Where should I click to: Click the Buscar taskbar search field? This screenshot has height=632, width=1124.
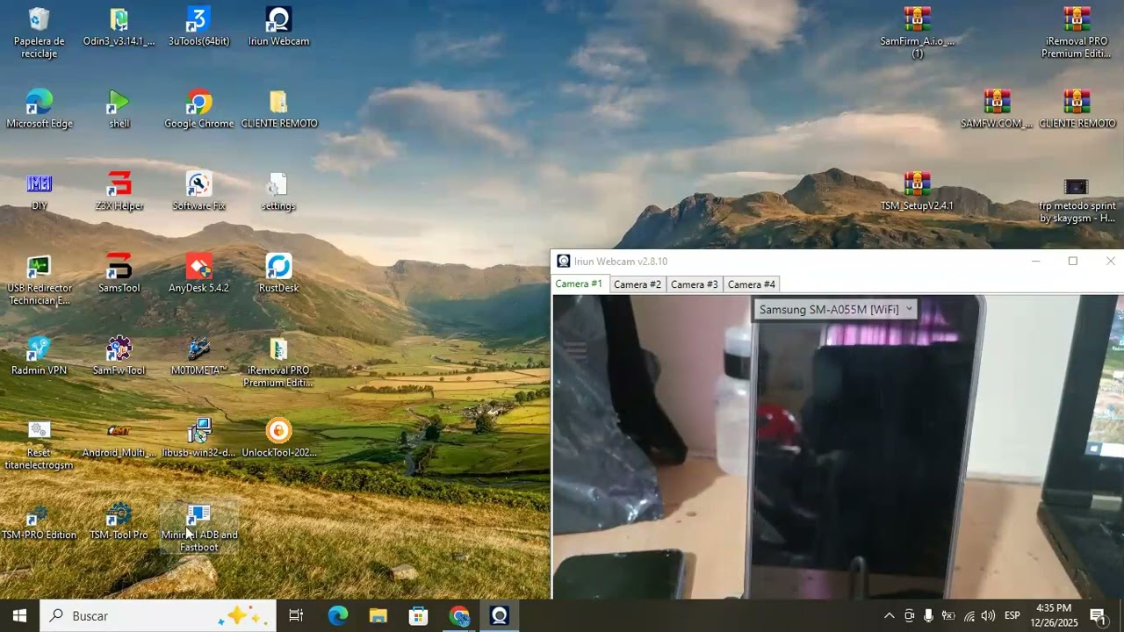tap(159, 616)
